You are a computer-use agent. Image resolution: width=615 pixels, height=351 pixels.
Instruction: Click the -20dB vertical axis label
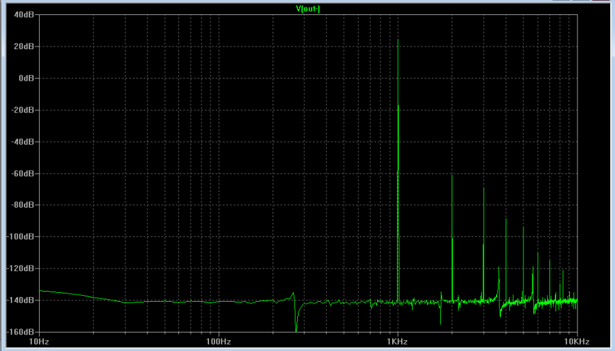(23, 110)
